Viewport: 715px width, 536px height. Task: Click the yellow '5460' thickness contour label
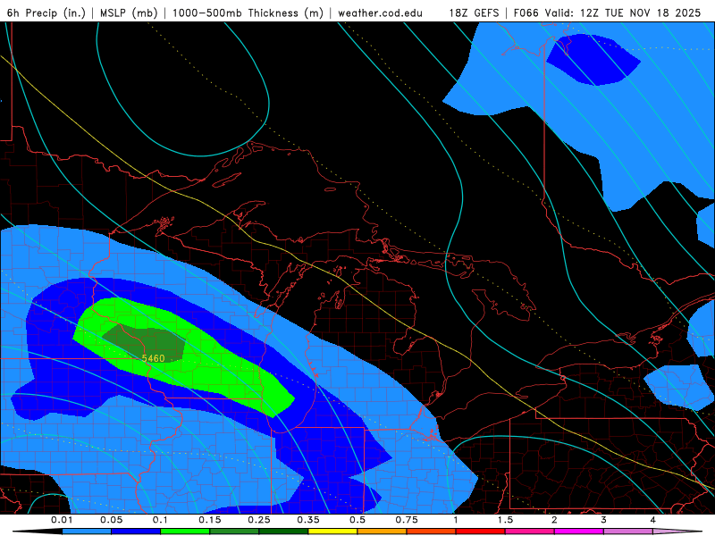click(x=153, y=359)
